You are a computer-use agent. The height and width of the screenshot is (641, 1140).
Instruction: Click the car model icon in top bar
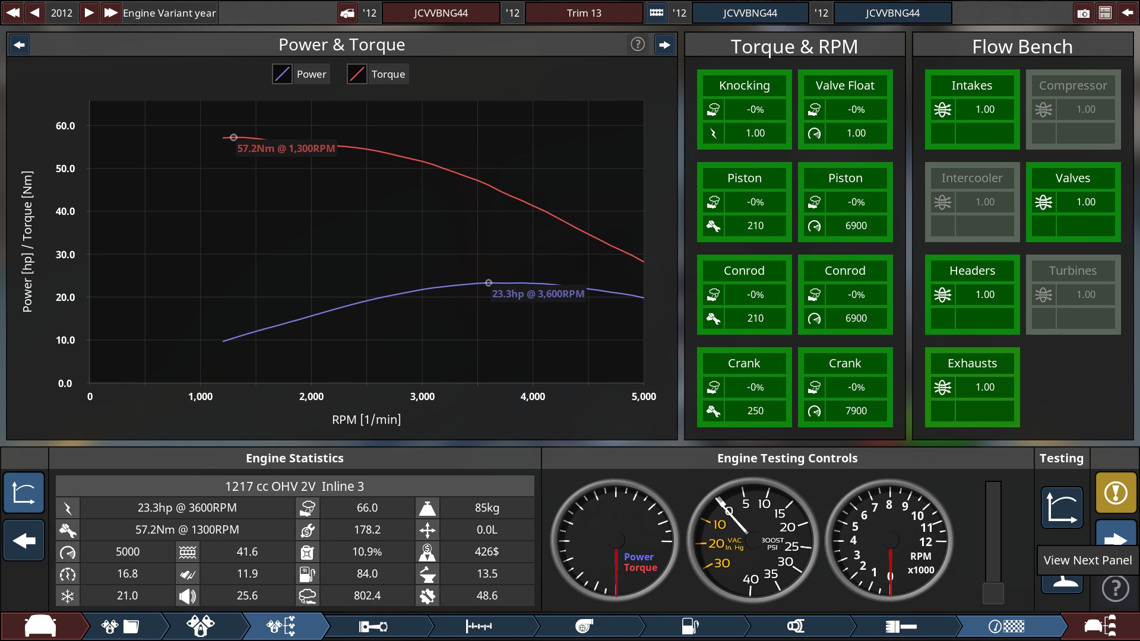click(x=347, y=12)
